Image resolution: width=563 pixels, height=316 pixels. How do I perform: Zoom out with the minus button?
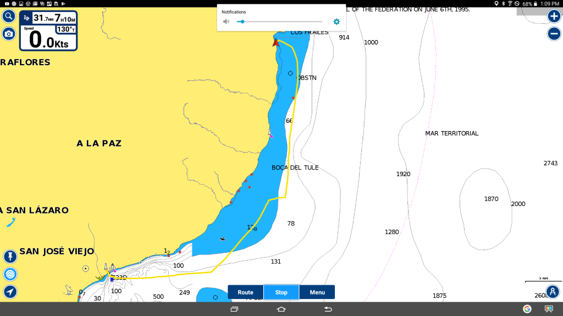(554, 33)
